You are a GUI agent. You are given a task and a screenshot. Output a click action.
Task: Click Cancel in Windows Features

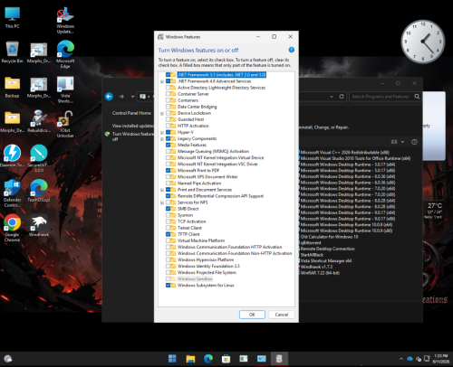(x=282, y=315)
